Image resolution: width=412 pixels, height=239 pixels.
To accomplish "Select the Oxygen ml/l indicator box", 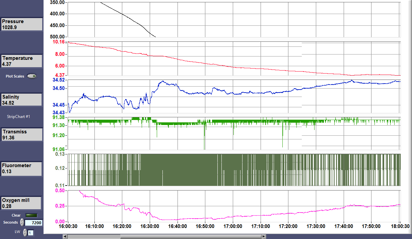I will (x=21, y=203).
